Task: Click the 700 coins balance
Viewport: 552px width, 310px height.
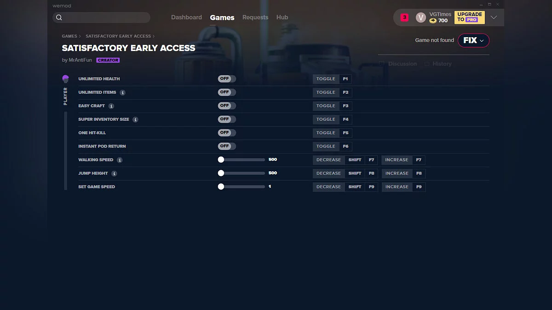Action: point(443,21)
